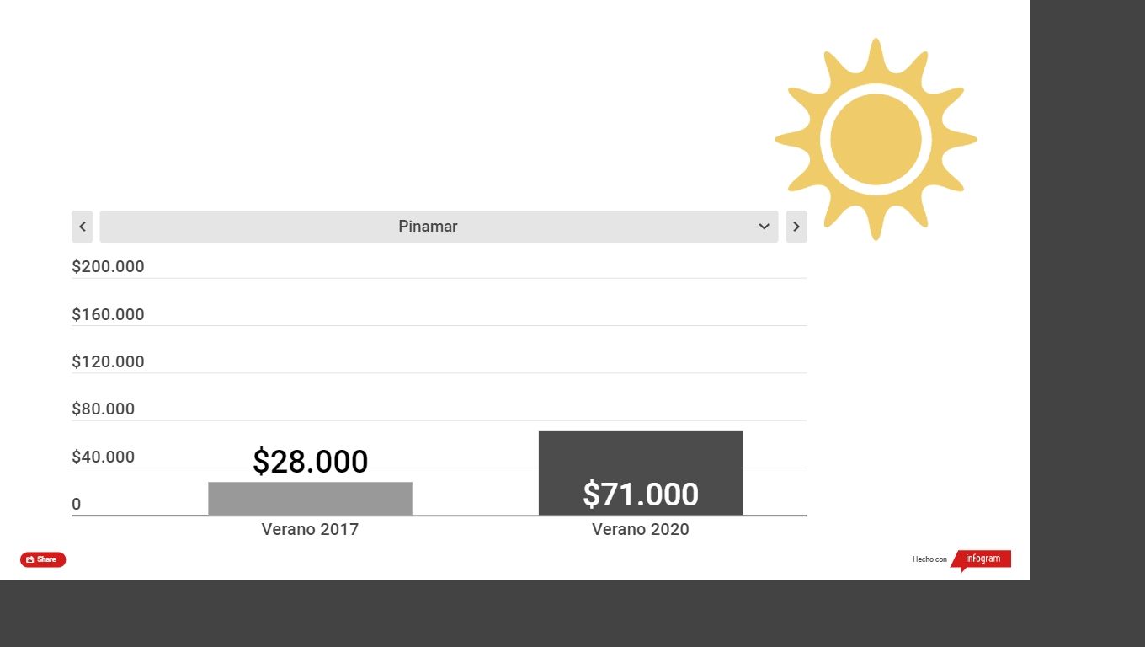Viewport: 1145px width, 647px height.
Task: Click the Verano 2020 axis label
Action: coord(640,529)
